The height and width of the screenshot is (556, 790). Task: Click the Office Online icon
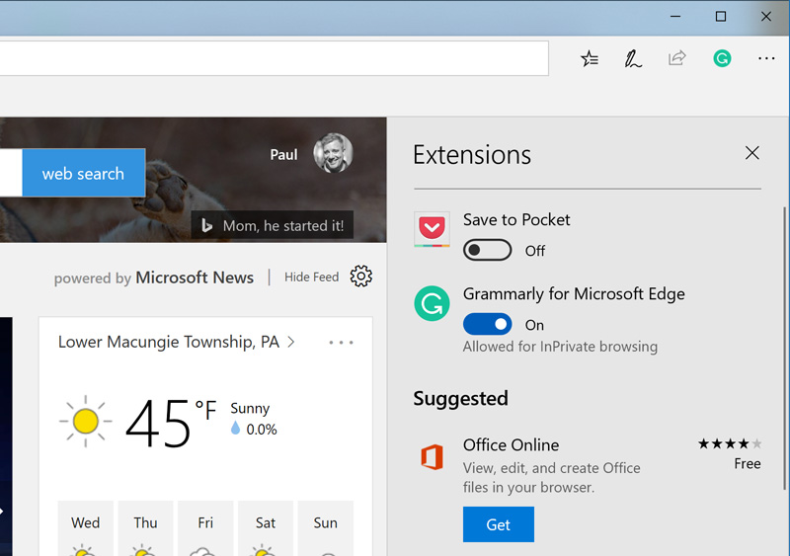click(x=432, y=457)
